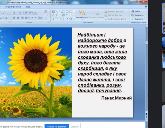This screenshot has width=165, height=128.
Task: Select the star shape in the shapes gallery
Action: [71, 18]
